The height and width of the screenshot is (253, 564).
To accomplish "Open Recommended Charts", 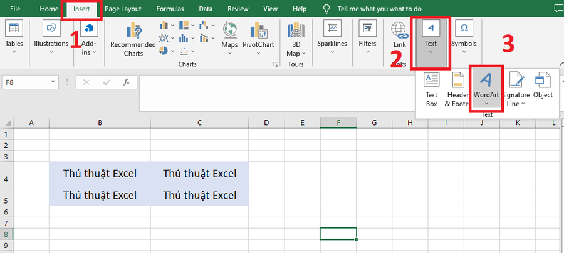I will tap(133, 39).
